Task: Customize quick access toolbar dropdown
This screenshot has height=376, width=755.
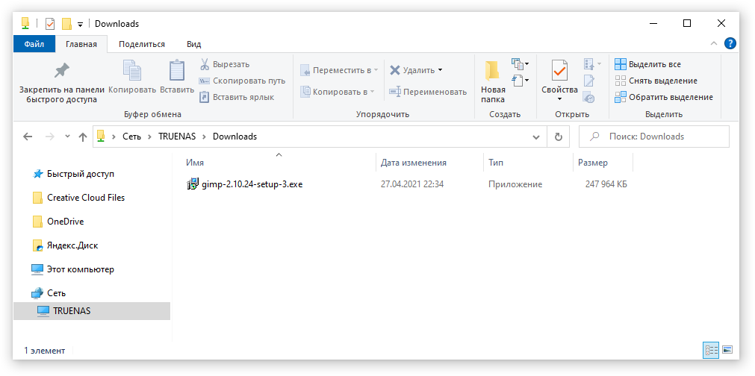Action: point(80,24)
